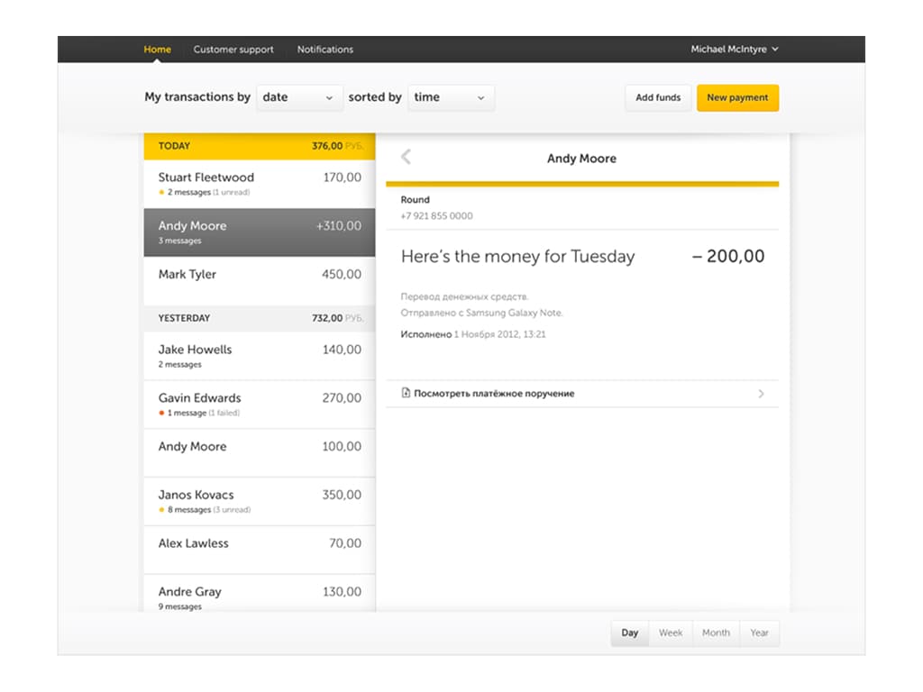Click '1 message (1 failed)' under Gavin Edwards

click(199, 413)
